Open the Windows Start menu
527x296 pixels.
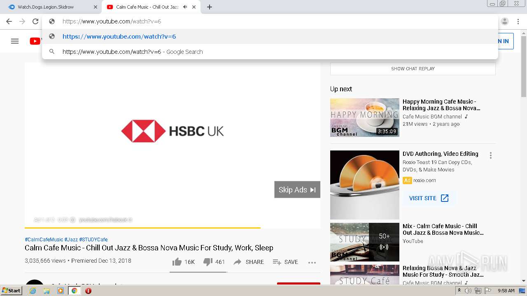(x=12, y=291)
